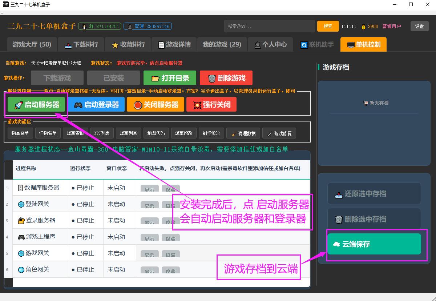Hide the 角色网关 process window
The image size is (436, 301).
pos(170,271)
